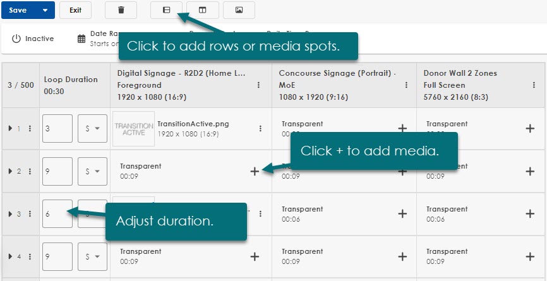Click the TransitionActive.png thumbnail
This screenshot has width=547, height=281.
click(x=133, y=129)
